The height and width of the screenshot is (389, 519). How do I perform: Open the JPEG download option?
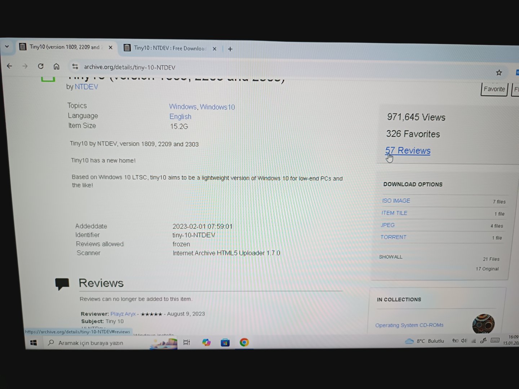[388, 225]
